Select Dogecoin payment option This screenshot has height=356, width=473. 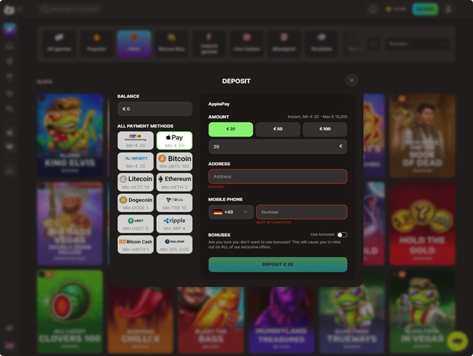[136, 203]
